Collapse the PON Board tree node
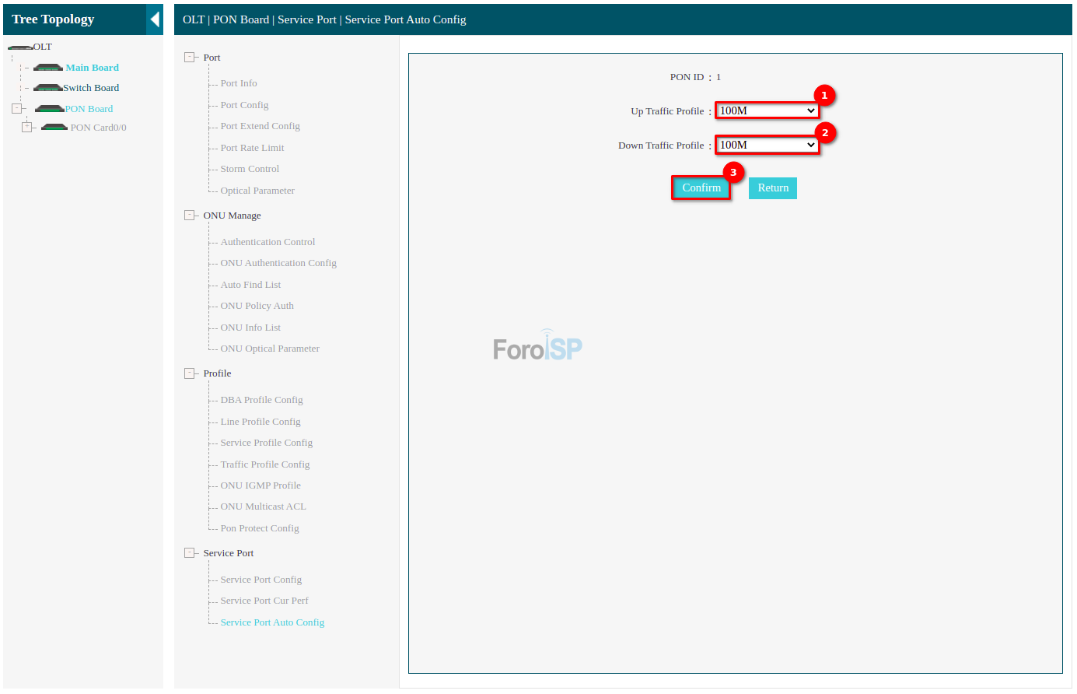This screenshot has width=1077, height=694. coord(16,109)
